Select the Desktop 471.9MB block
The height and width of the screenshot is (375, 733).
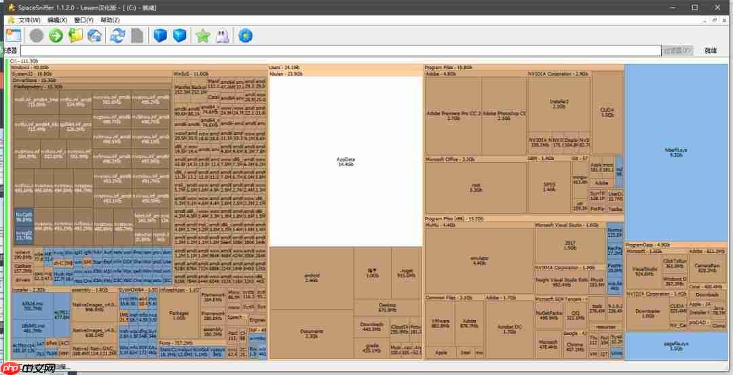click(388, 308)
